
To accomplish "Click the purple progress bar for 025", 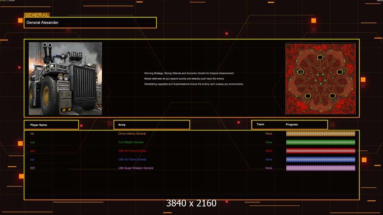I will (320, 168).
